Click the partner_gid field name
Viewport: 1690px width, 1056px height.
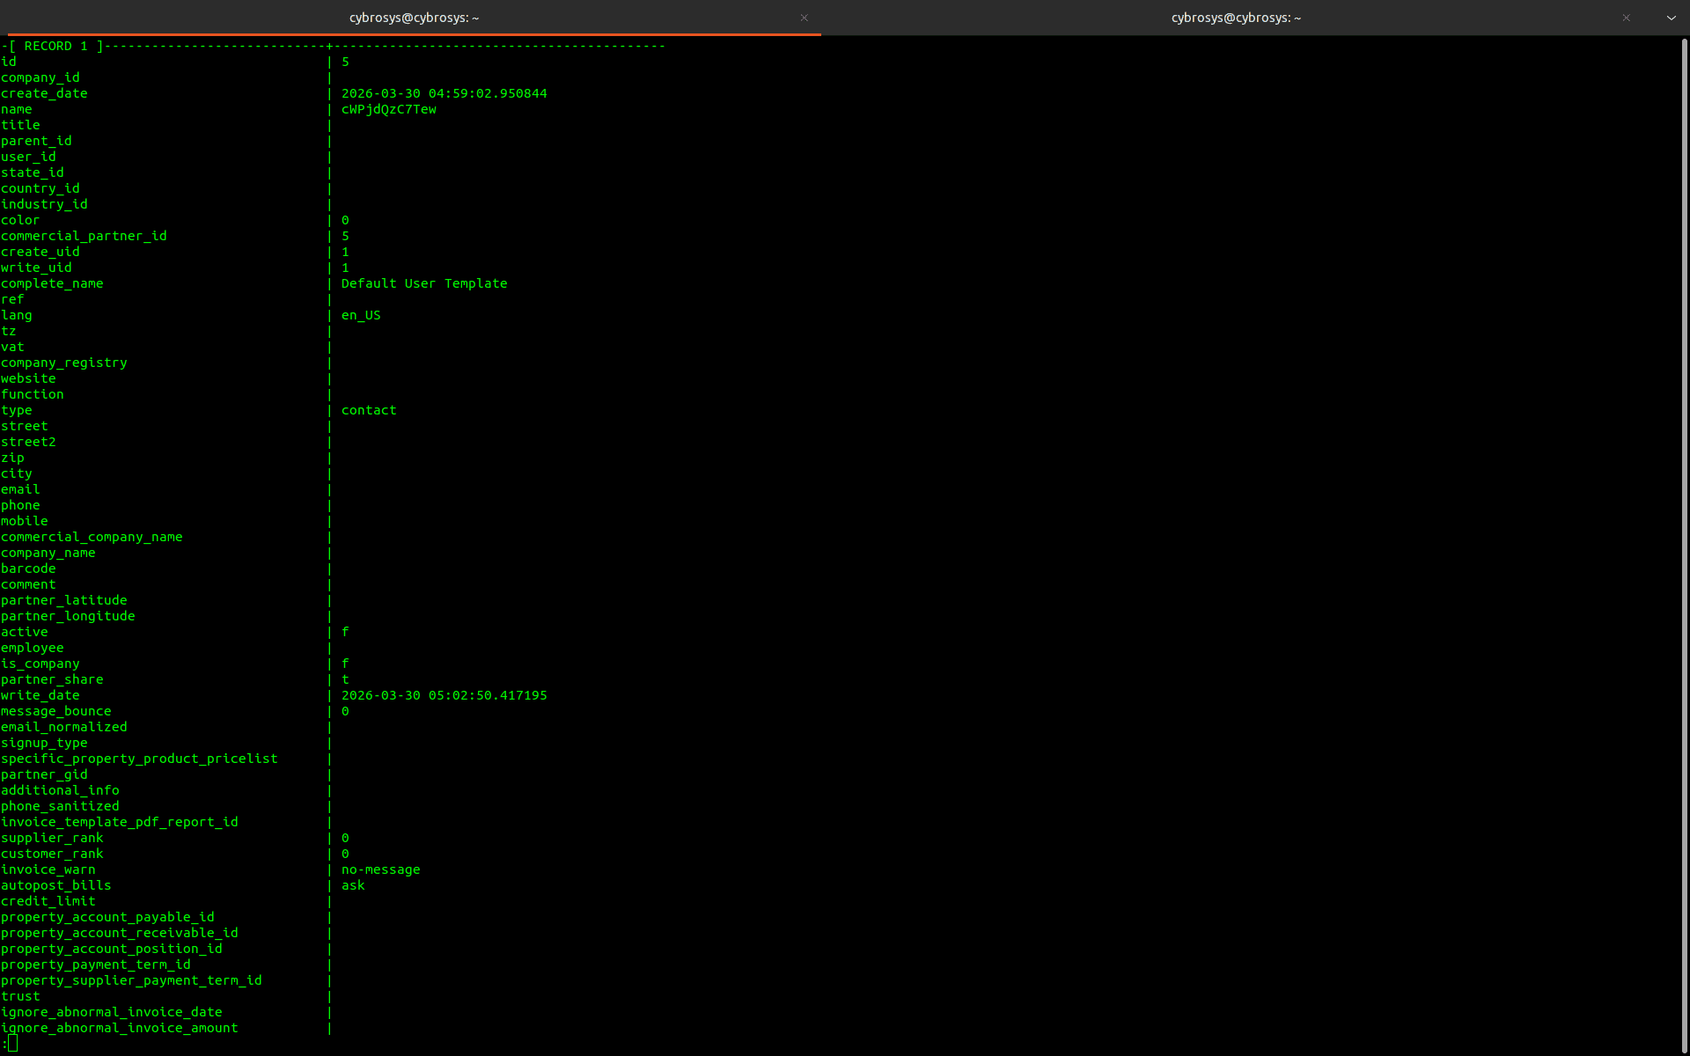[44, 774]
